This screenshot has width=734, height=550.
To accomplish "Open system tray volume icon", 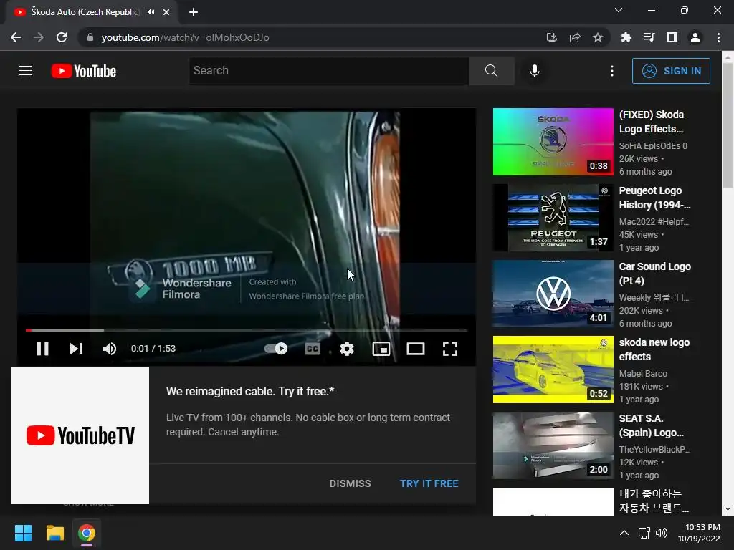I will point(662,533).
